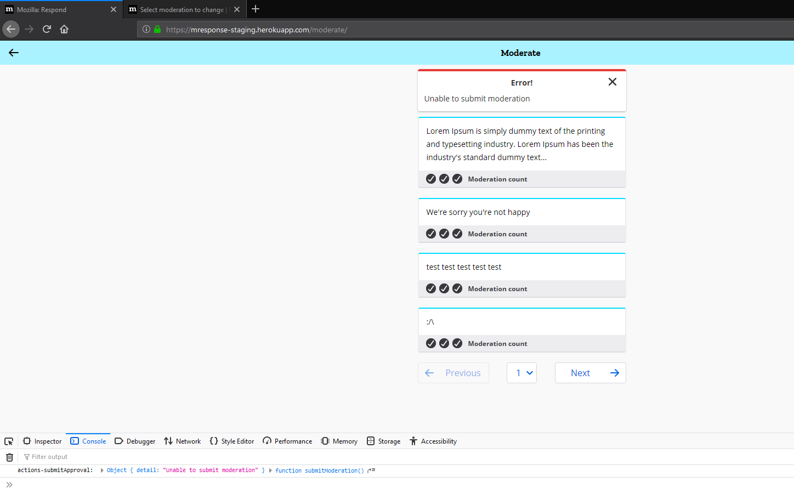
Task: Click third checkmark on We're sorry card
Action: [457, 234]
